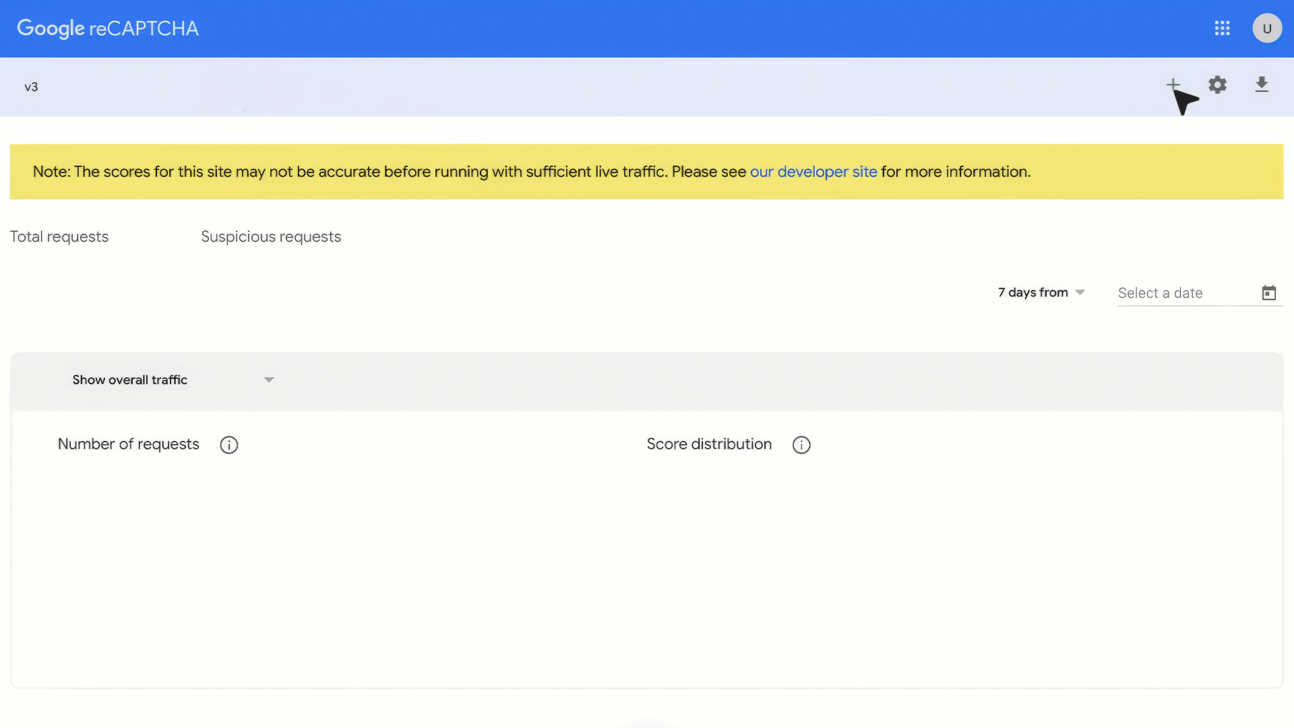Image resolution: width=1294 pixels, height=728 pixels.
Task: Show info for Score distribution
Action: tap(801, 445)
